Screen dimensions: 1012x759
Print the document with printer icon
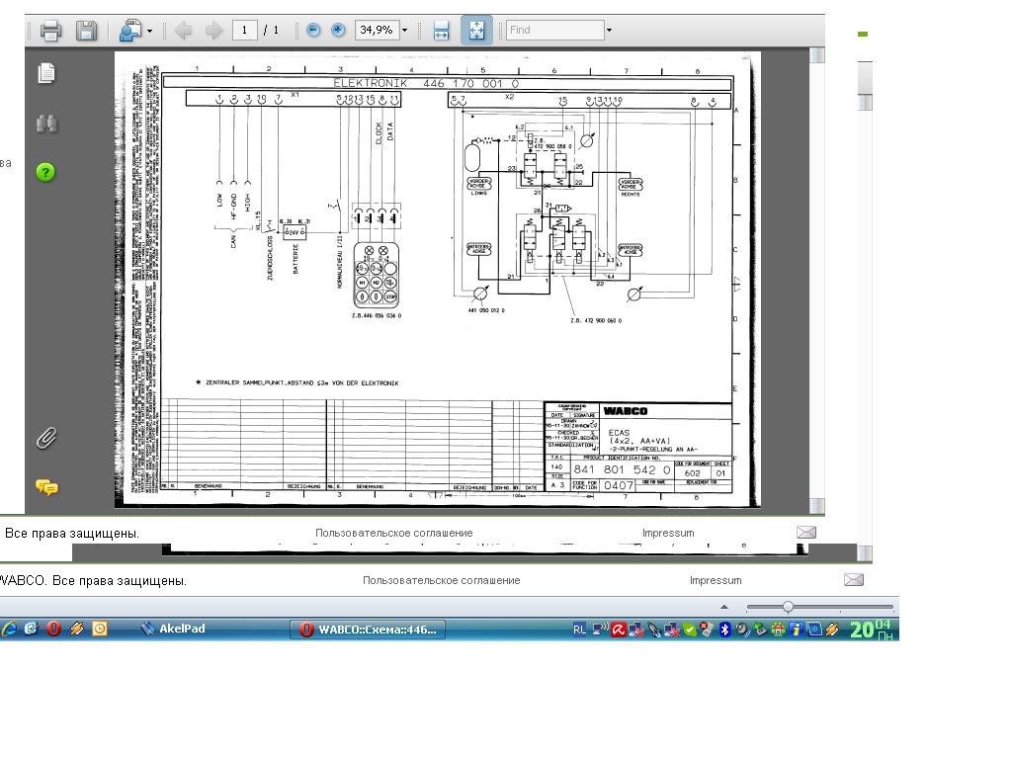tap(51, 31)
